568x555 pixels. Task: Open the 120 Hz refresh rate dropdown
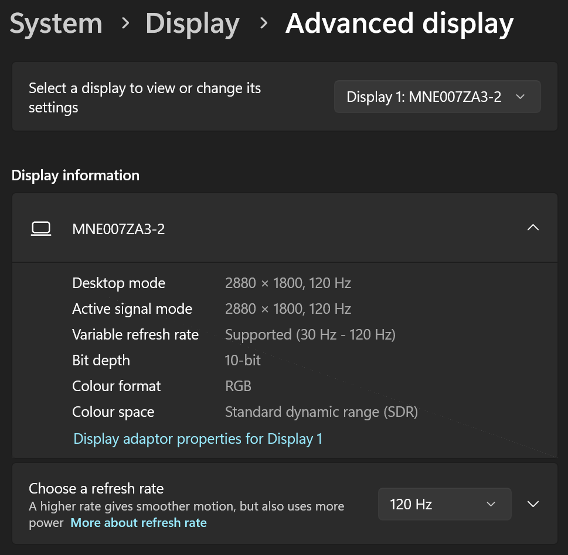444,504
